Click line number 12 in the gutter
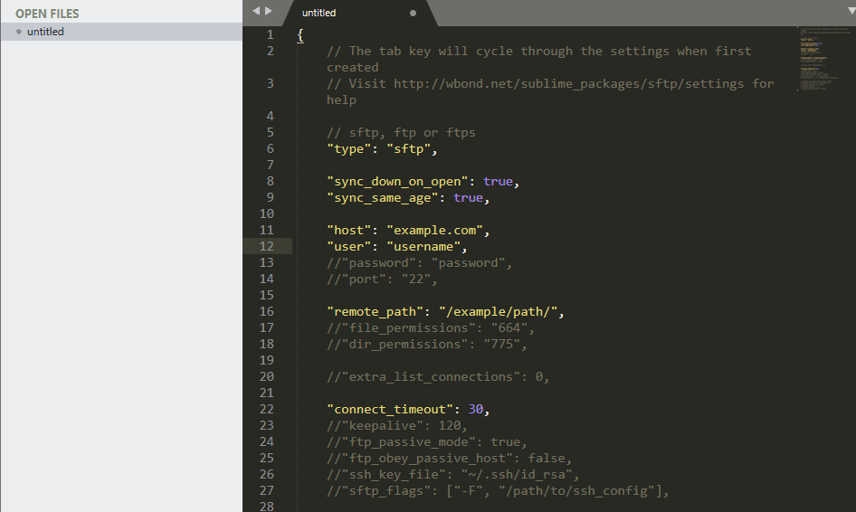The width and height of the screenshot is (856, 512). [266, 246]
